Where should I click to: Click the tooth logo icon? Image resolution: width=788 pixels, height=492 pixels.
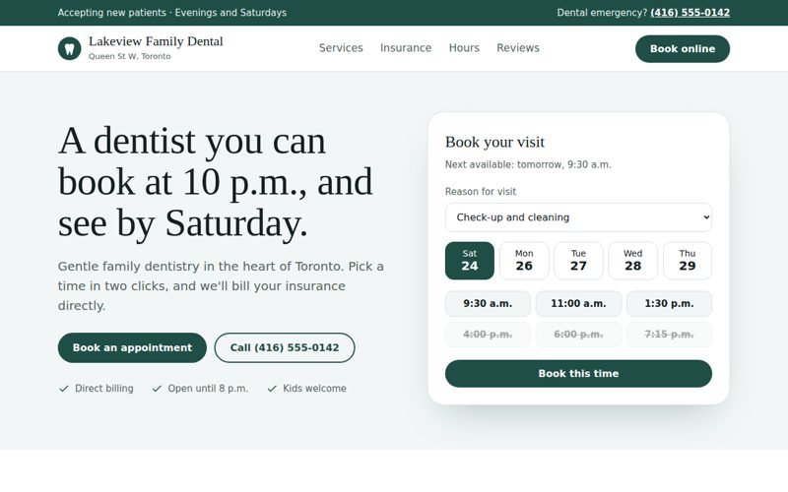(x=69, y=48)
